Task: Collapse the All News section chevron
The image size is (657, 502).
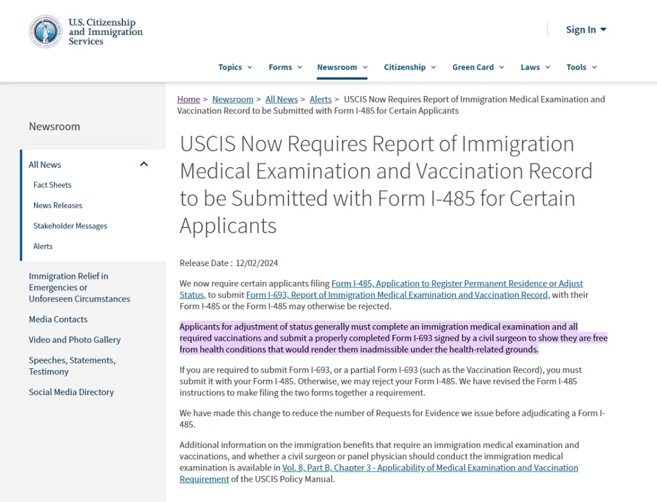Action: 144,164
